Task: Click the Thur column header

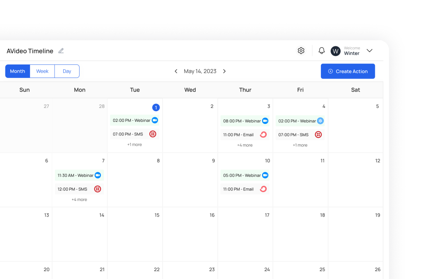Action: [245, 90]
